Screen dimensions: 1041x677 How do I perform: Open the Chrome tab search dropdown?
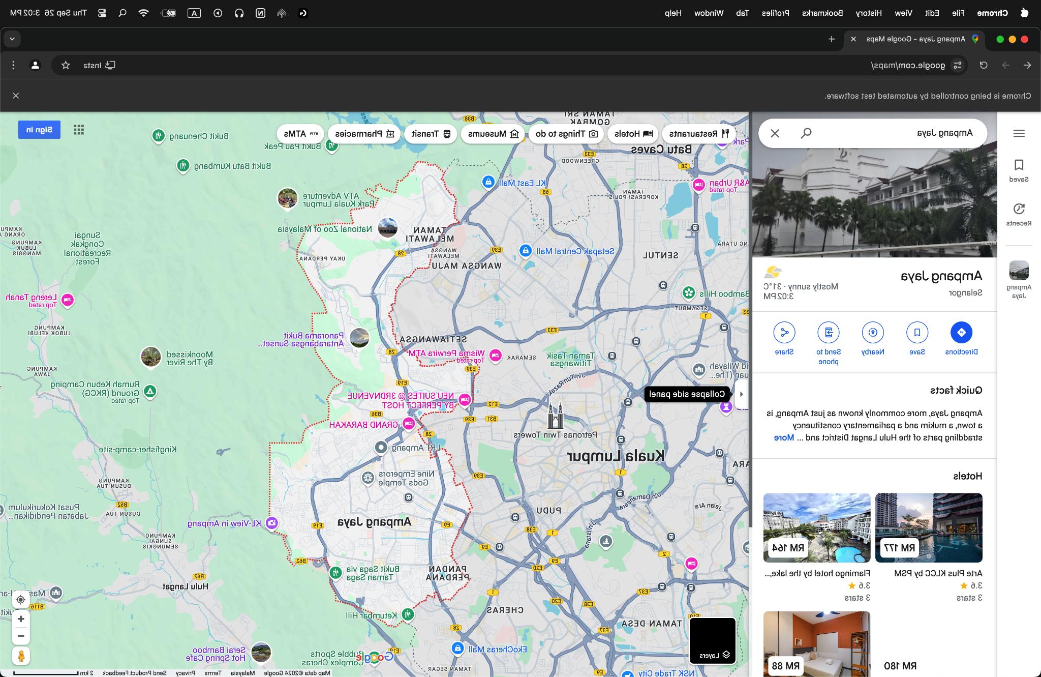[x=12, y=39]
